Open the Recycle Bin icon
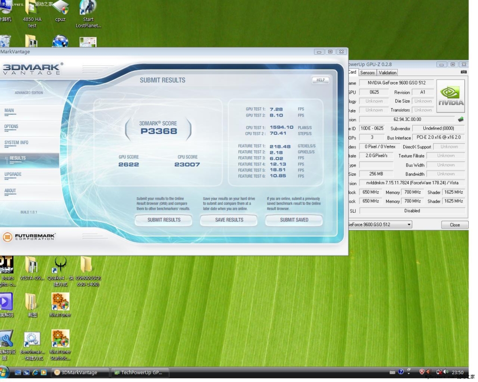The image size is (478, 382). (6, 41)
